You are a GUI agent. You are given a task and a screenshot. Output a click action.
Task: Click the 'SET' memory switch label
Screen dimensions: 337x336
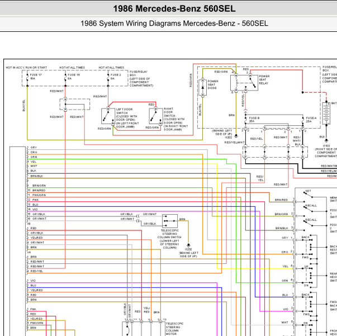coord(308,191)
